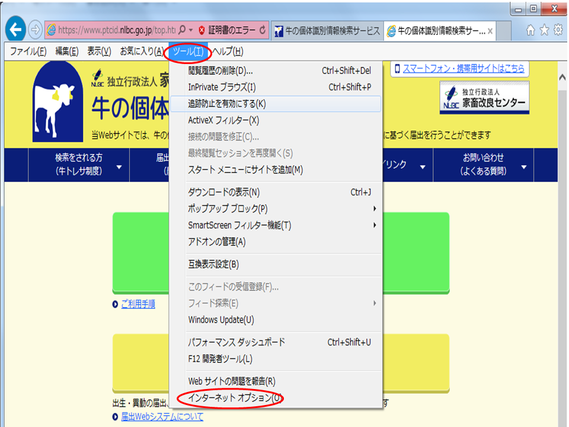This screenshot has height=427, width=569.
Task: Select 追跡防止を有効にする(K)
Action: 276,104
